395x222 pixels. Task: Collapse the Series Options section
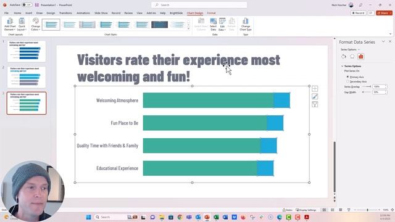(x=342, y=66)
